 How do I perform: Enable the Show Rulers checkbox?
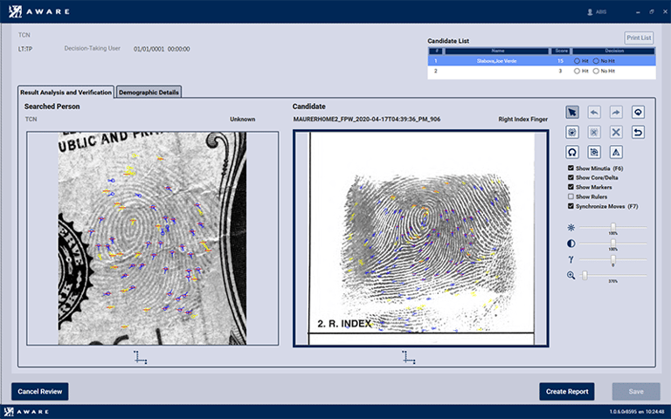(571, 196)
